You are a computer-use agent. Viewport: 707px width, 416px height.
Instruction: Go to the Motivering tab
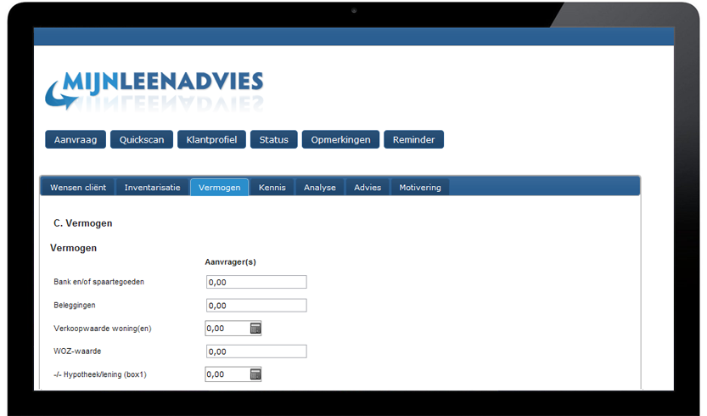[420, 188]
